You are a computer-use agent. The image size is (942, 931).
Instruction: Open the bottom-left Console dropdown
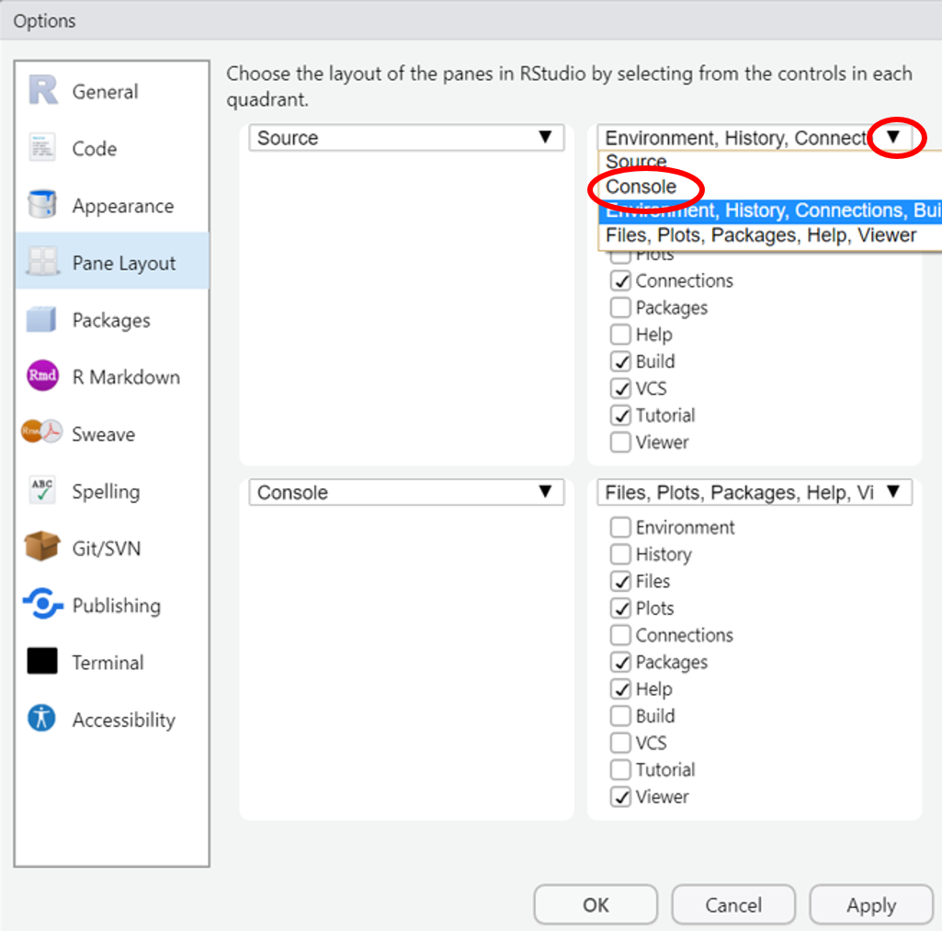406,493
